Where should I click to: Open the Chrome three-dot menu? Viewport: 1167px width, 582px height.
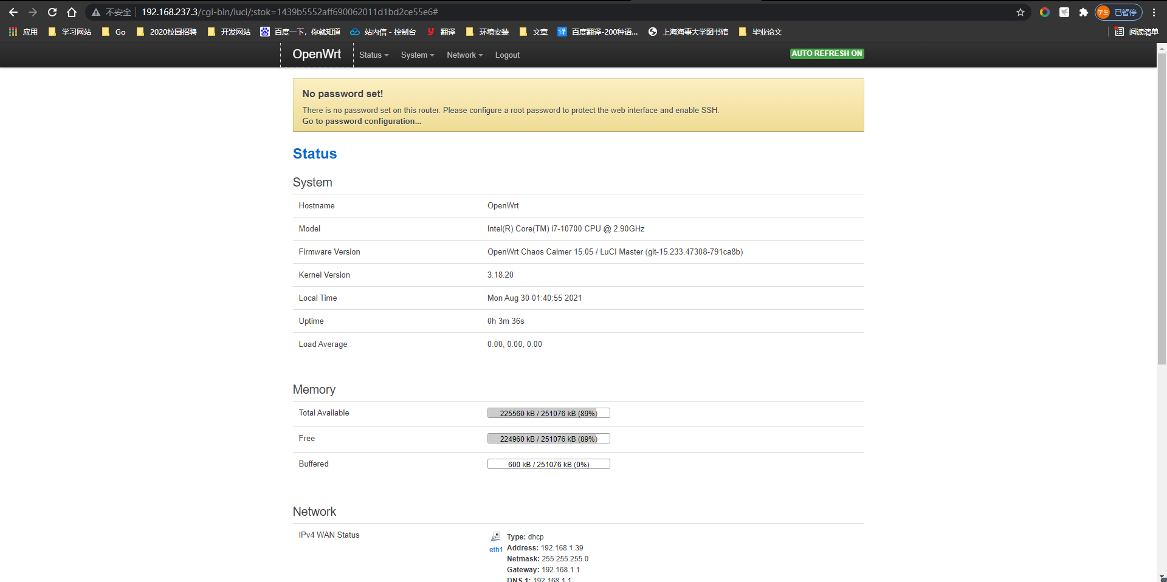[1154, 12]
